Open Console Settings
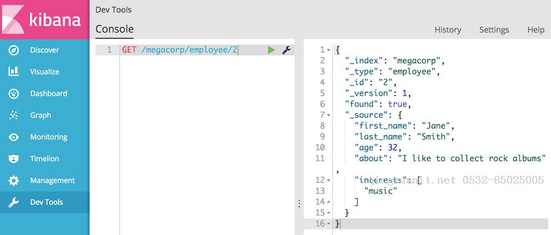The width and height of the screenshot is (551, 235). (494, 30)
